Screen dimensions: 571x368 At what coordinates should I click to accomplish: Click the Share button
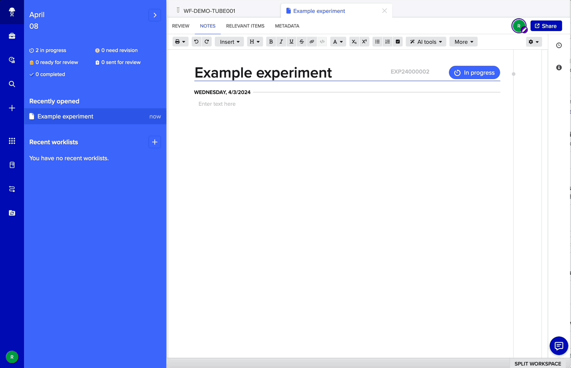pyautogui.click(x=546, y=26)
